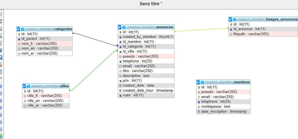Select the ville_en : varchar(250) column
This screenshot has width=298, height=139.
coord(46,101)
